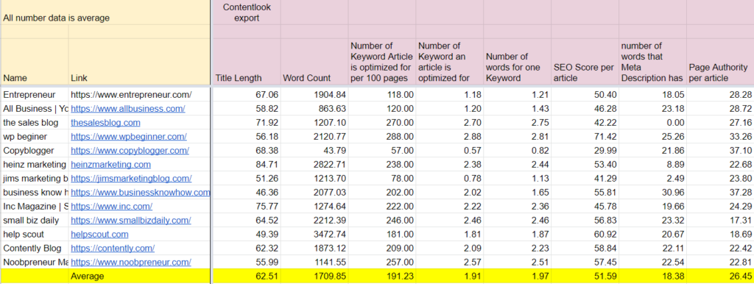754x284 pixels.
Task: Open the allbusiness.com link
Action: (128, 109)
